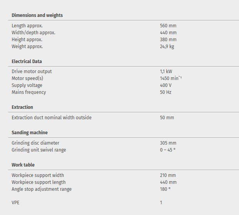This screenshot has width=239, height=215.
Task: Click the Extraction duct nominal width outside label
Action: (51, 118)
